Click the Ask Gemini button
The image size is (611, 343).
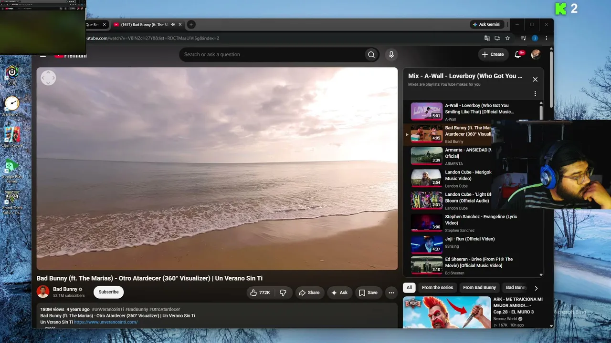[x=487, y=24]
